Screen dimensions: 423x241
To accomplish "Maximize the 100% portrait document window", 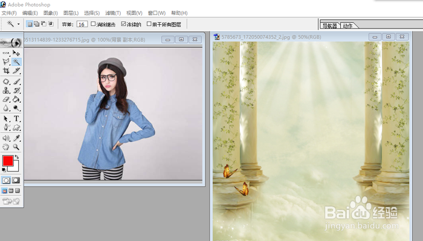I will click(181, 40).
